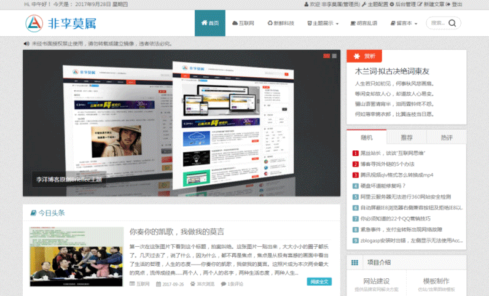Select the grey list slider view icon
The image size is (489, 296).
pyautogui.click(x=334, y=56)
